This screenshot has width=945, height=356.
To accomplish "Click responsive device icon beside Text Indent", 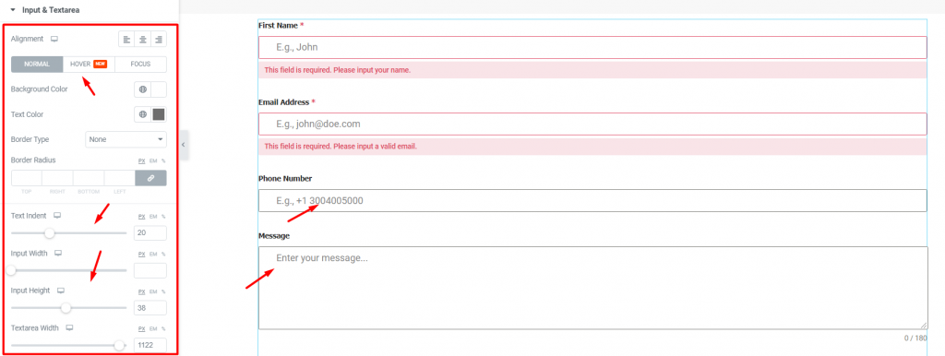I will click(x=57, y=216).
